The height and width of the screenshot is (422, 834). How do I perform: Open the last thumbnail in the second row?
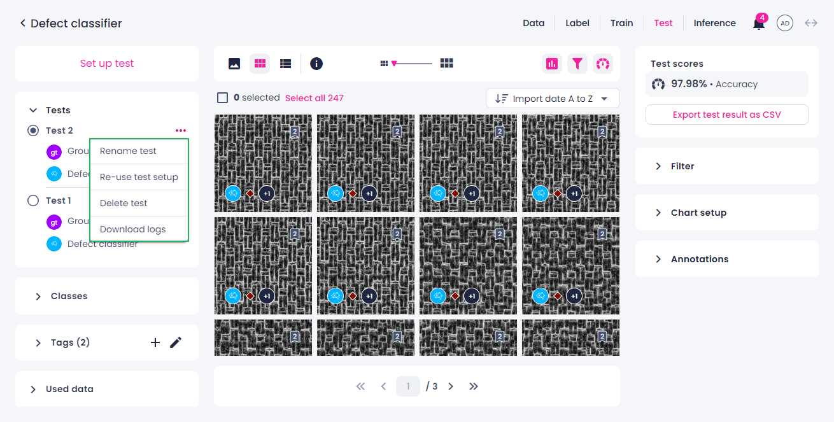click(x=570, y=265)
